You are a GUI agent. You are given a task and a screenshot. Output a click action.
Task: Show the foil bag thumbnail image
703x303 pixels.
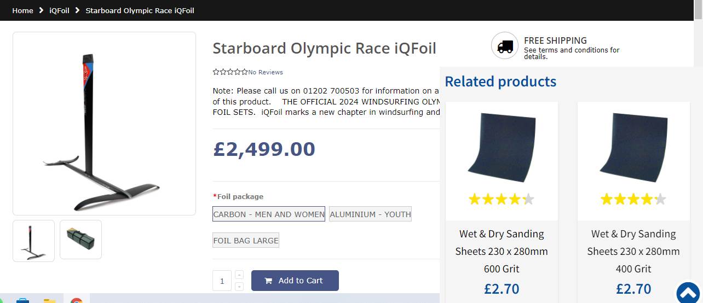coord(80,240)
